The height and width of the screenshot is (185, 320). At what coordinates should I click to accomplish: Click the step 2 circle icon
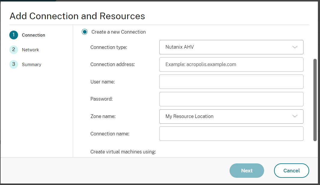[x=14, y=50]
